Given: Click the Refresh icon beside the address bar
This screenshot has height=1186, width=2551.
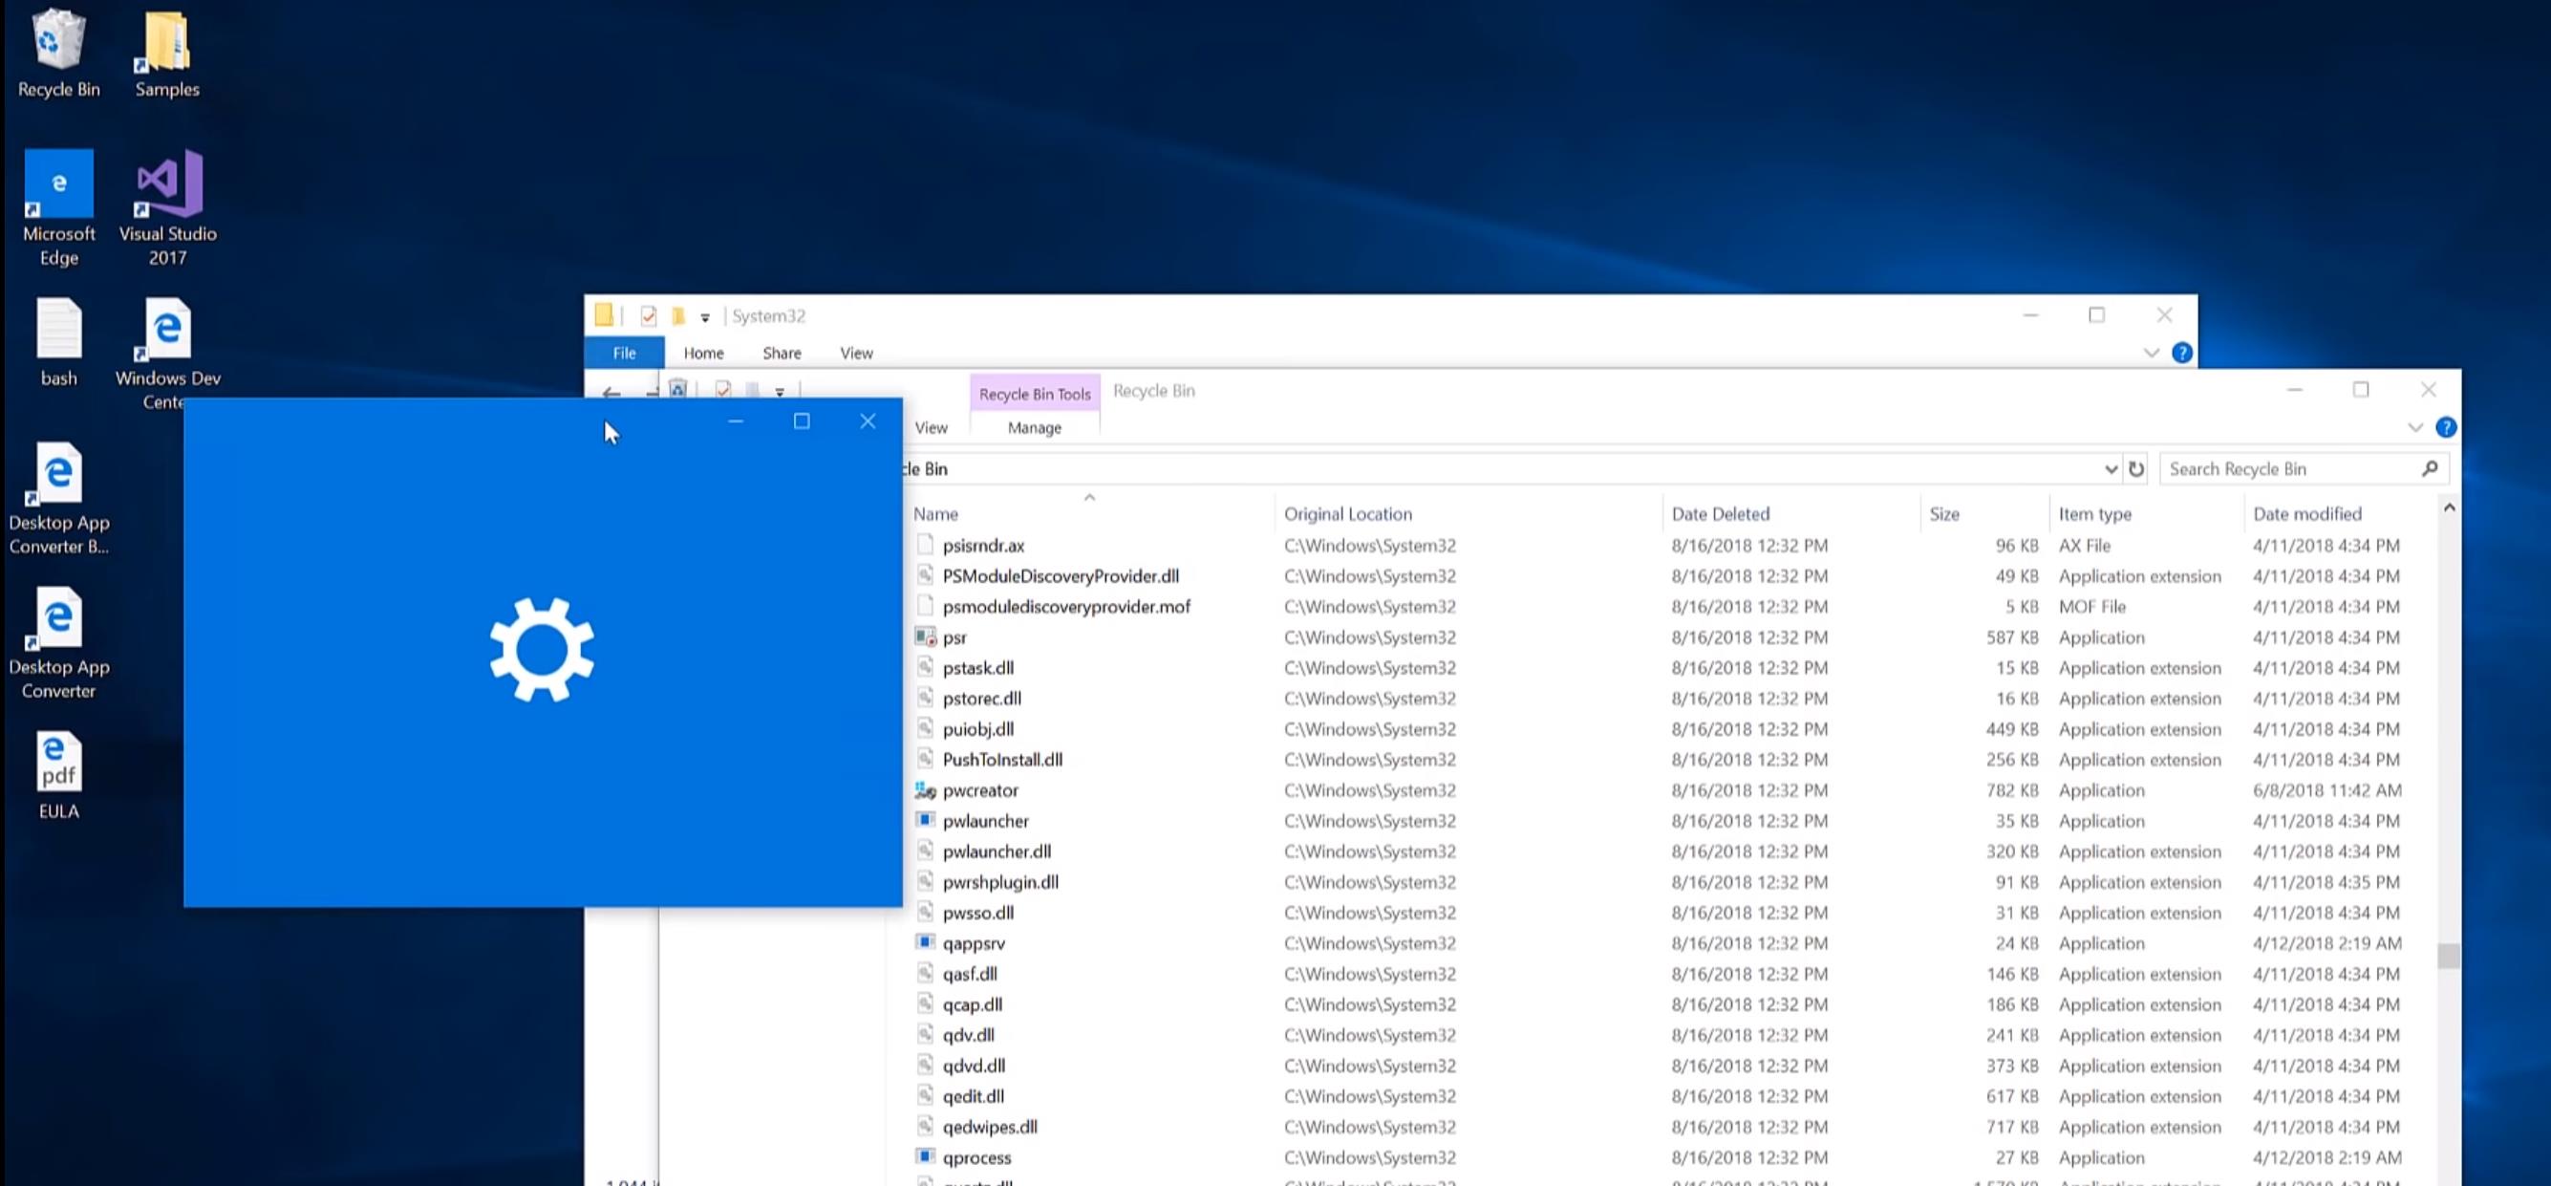Looking at the screenshot, I should click(2135, 467).
